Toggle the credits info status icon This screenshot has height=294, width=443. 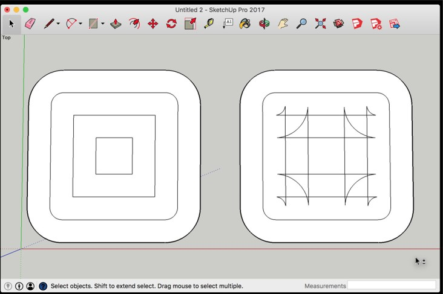pyautogui.click(x=19, y=286)
